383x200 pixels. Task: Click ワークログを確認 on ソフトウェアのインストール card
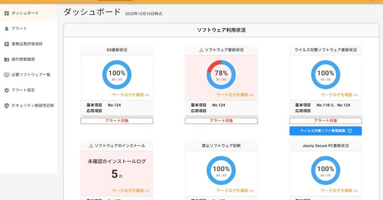click(x=130, y=190)
